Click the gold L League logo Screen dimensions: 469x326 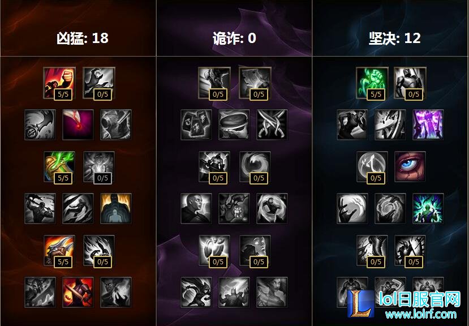pos(361,303)
